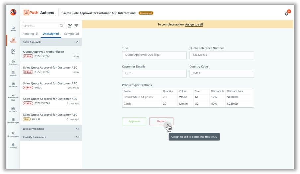Open the Home sidebar icon

pos(13,29)
